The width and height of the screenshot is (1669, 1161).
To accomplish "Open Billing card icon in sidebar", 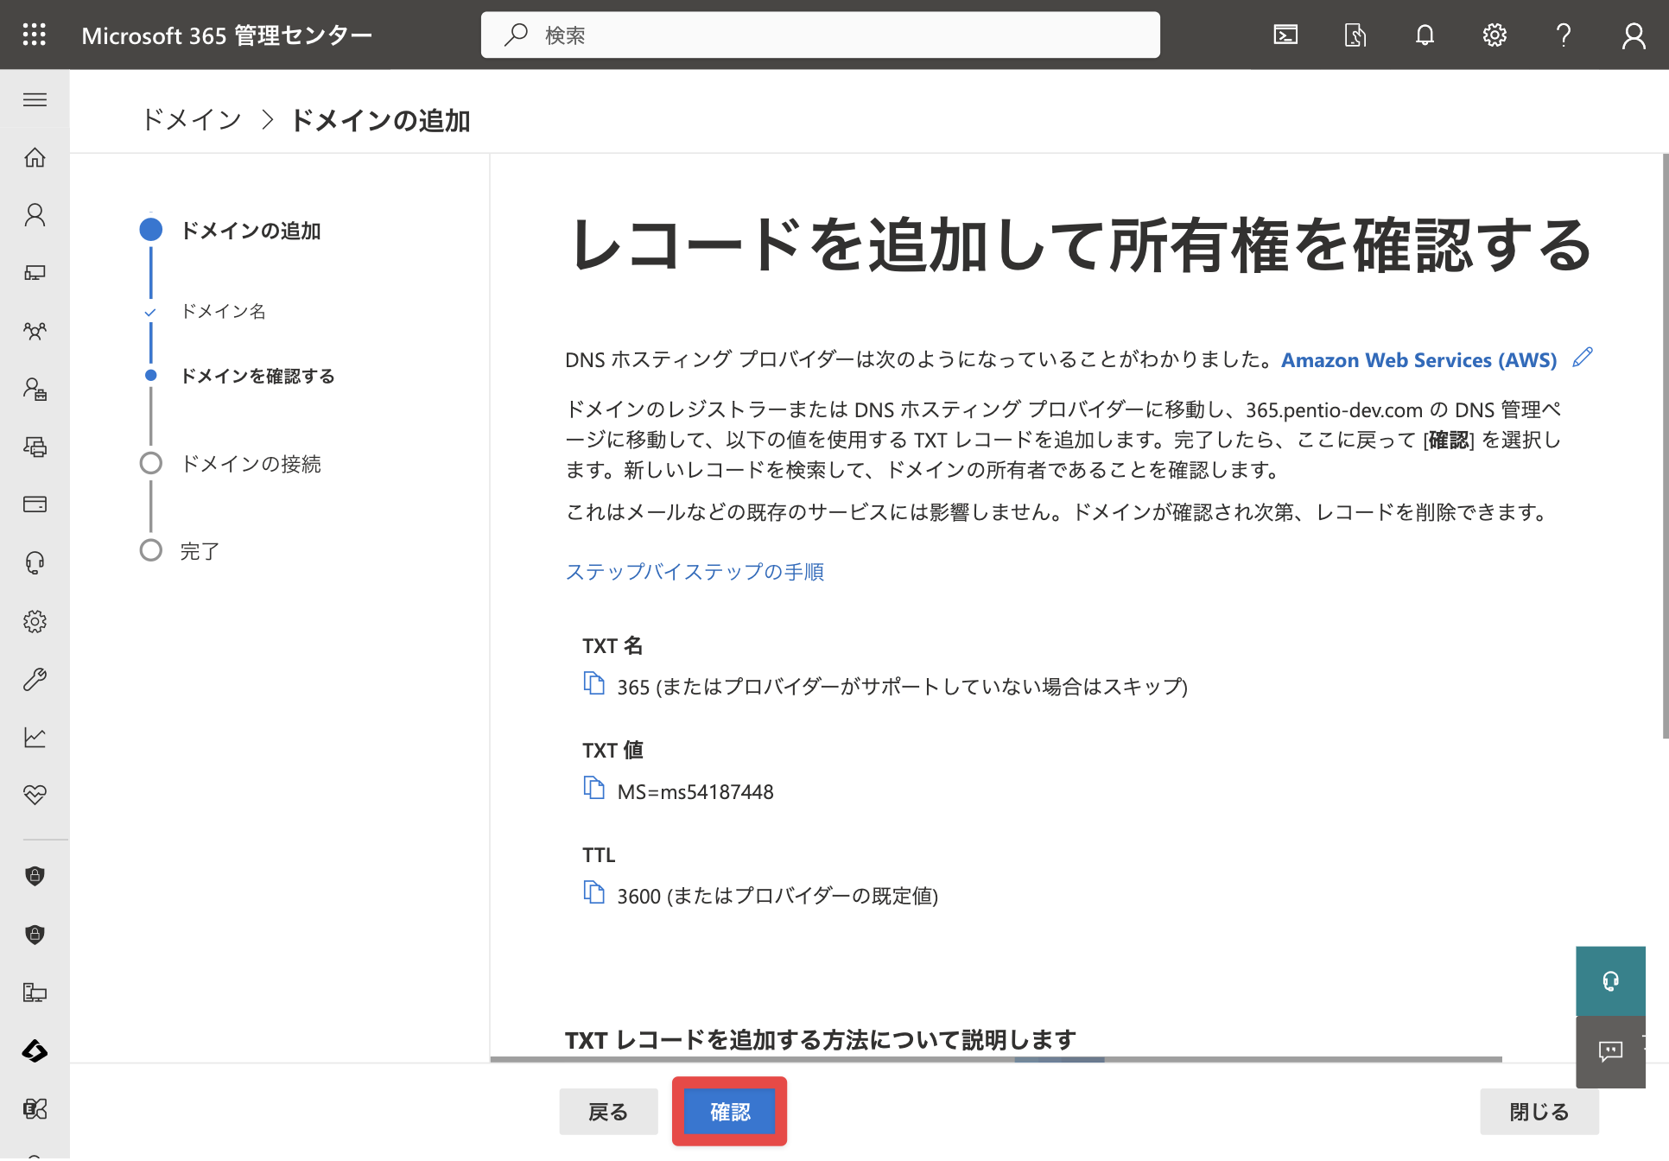I will [35, 504].
